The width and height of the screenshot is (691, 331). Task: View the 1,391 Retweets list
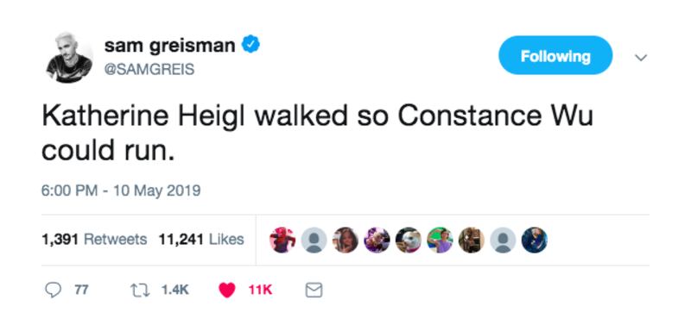click(94, 240)
